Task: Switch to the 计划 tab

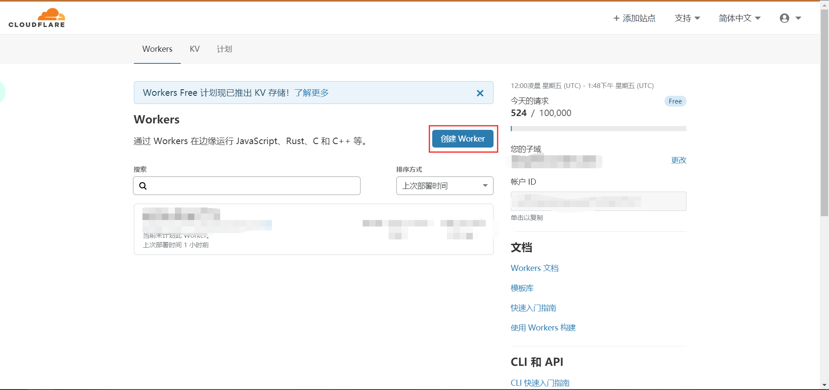Action: tap(225, 49)
